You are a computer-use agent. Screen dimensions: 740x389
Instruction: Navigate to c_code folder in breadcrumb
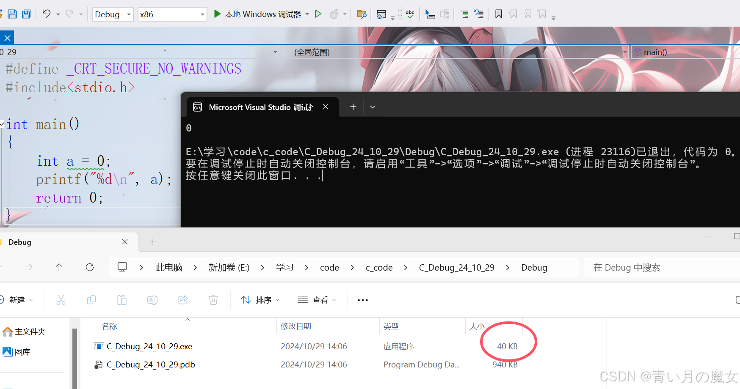(x=379, y=267)
